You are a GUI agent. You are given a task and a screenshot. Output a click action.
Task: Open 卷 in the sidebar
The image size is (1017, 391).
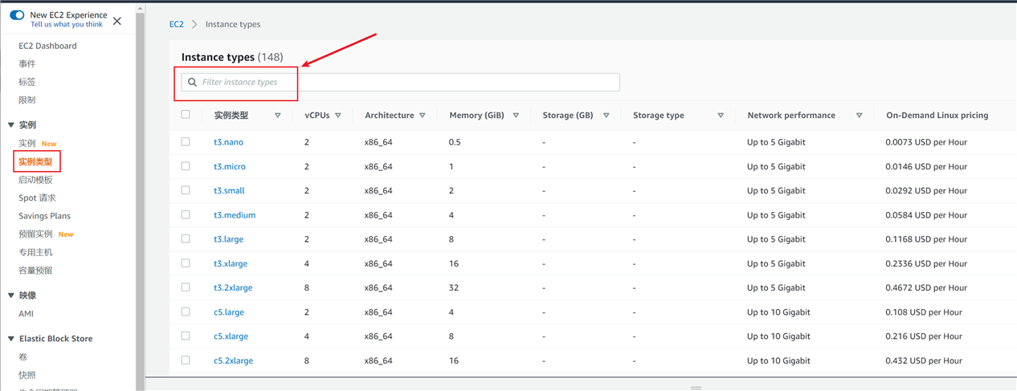point(22,357)
